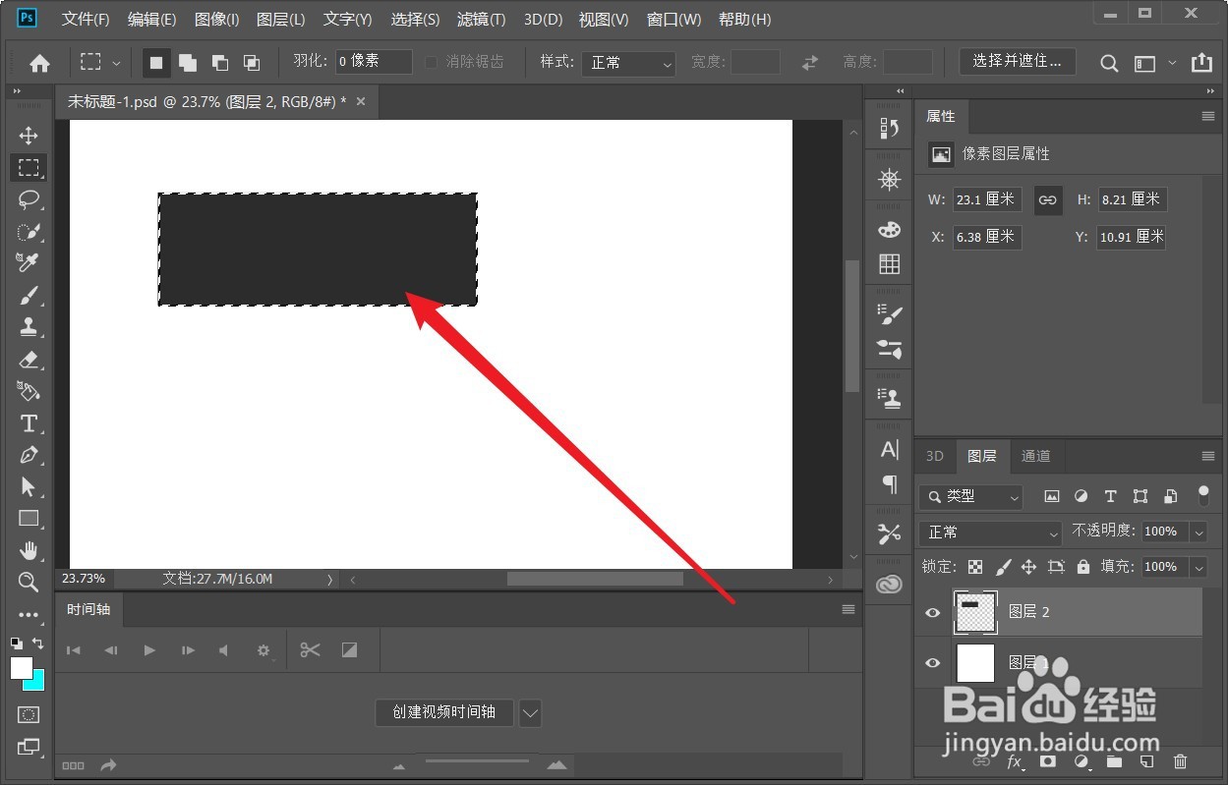Image resolution: width=1228 pixels, height=785 pixels.
Task: Toggle lock all padlock icon
Action: (1082, 567)
